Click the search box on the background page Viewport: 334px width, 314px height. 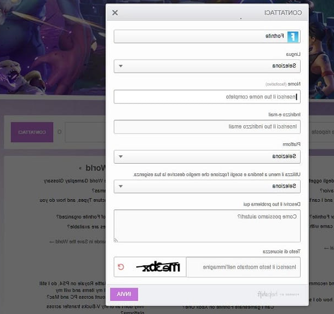(x=85, y=132)
